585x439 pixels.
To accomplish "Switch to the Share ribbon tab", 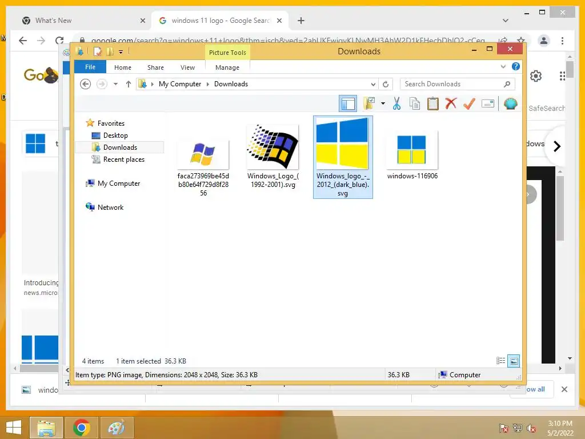I will pos(155,67).
